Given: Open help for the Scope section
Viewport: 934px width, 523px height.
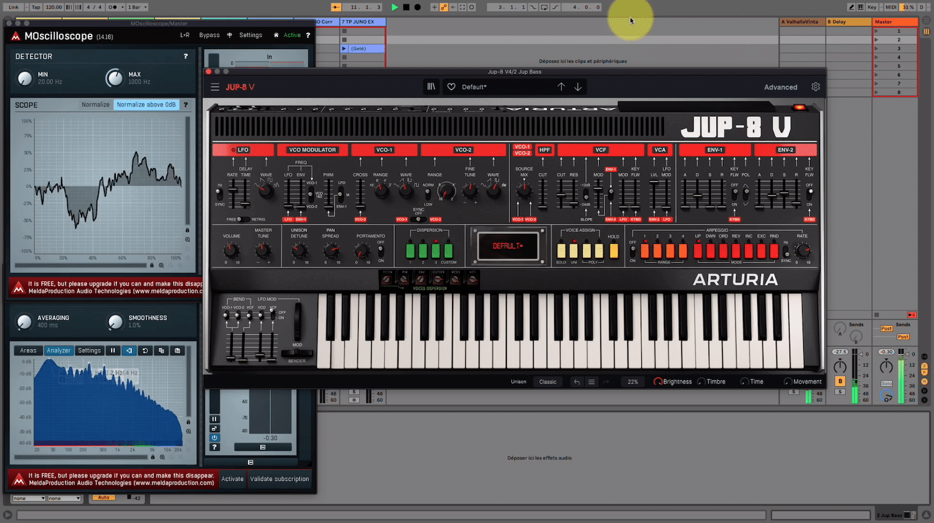Looking at the screenshot, I should tap(186, 105).
